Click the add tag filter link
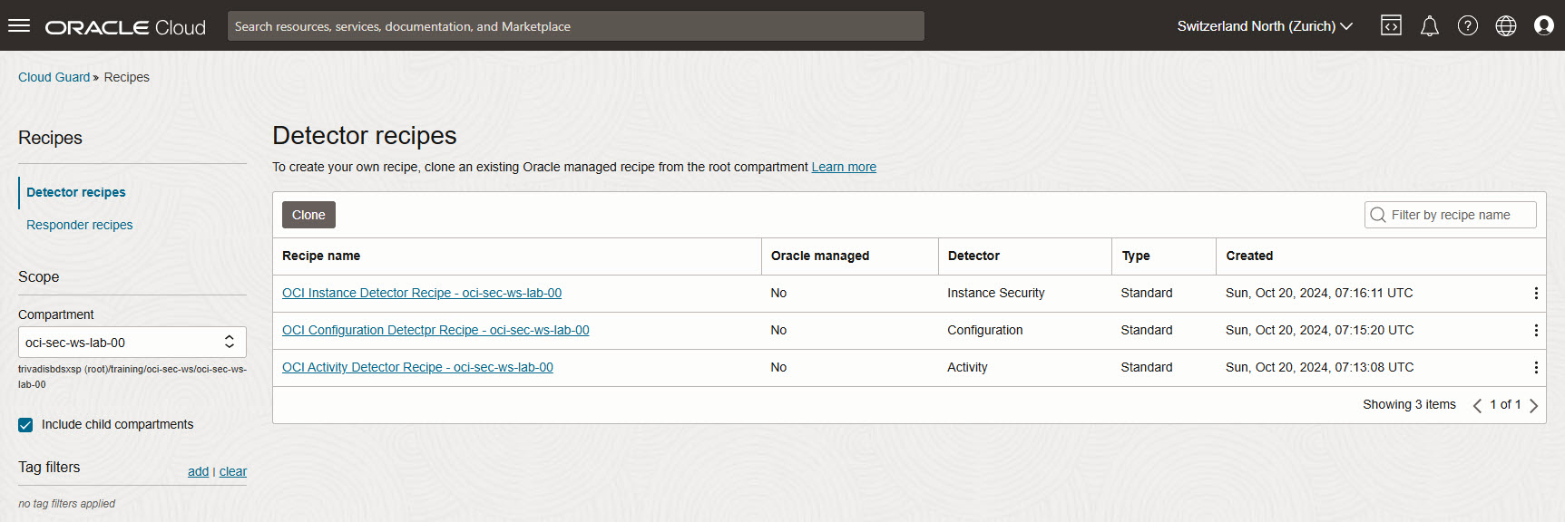1565x522 pixels. click(198, 471)
